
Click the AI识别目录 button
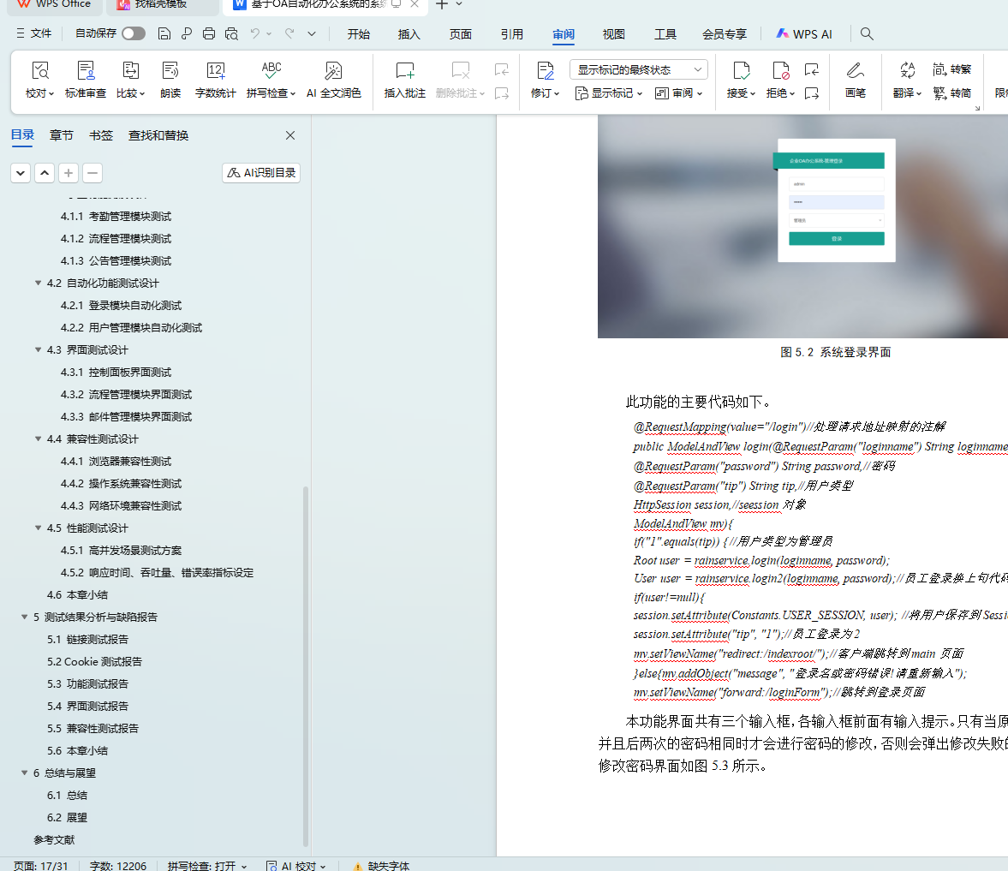261,172
